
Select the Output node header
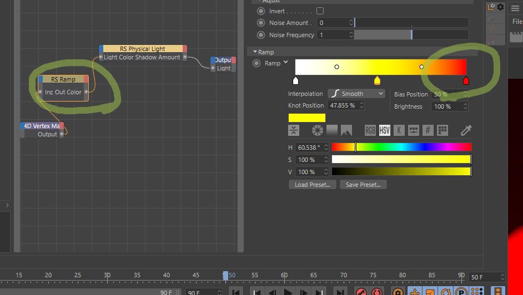[x=223, y=60]
